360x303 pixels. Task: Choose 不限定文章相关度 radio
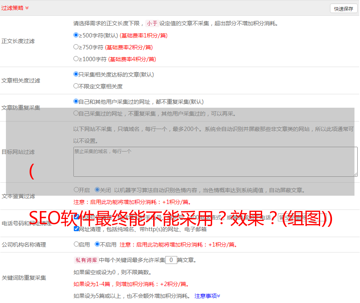(76, 86)
